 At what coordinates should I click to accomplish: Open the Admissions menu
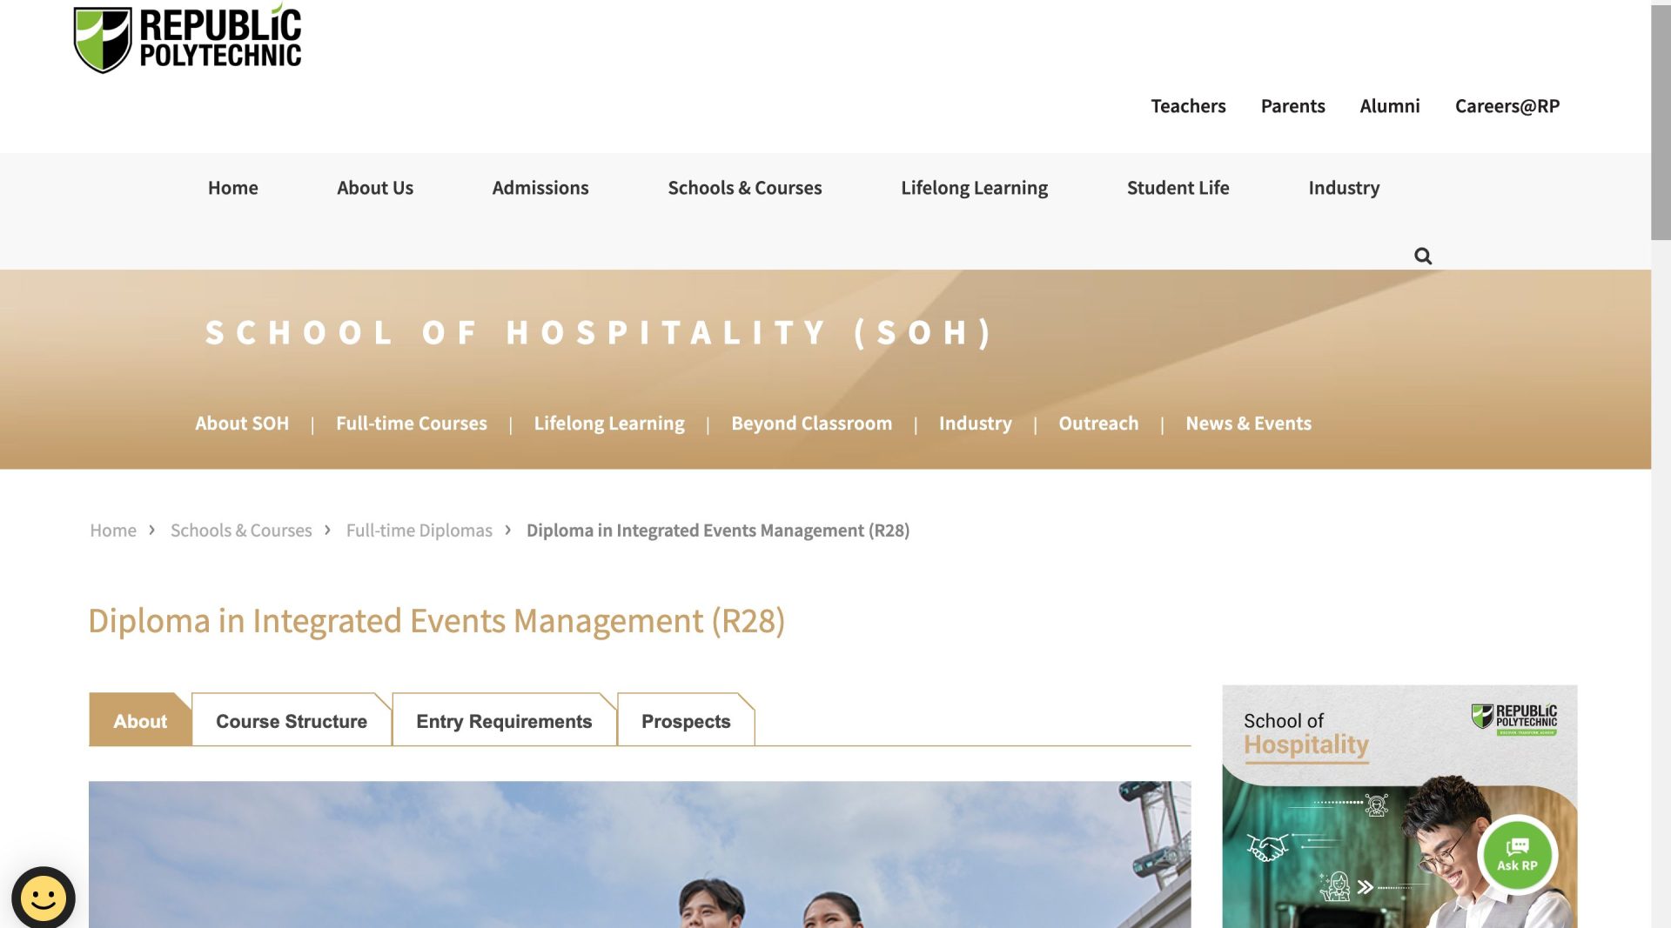point(540,188)
